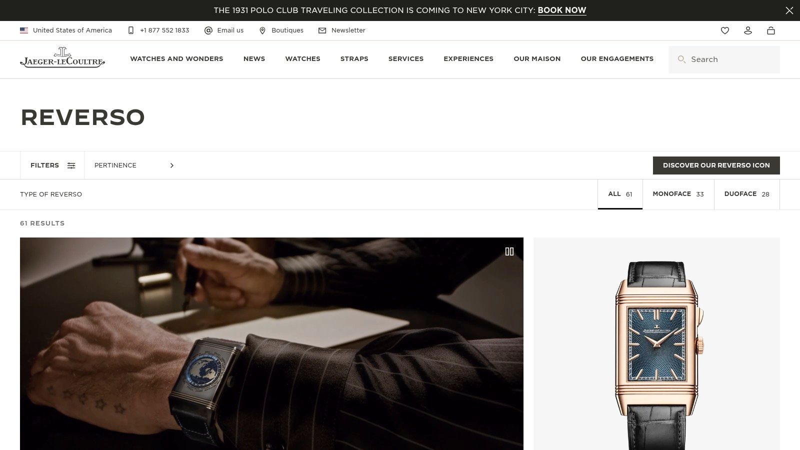
Task: Call +1 877 552 1833 link
Action: pos(164,30)
